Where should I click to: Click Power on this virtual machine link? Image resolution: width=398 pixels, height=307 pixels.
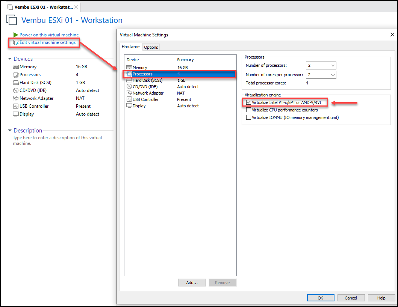click(49, 35)
